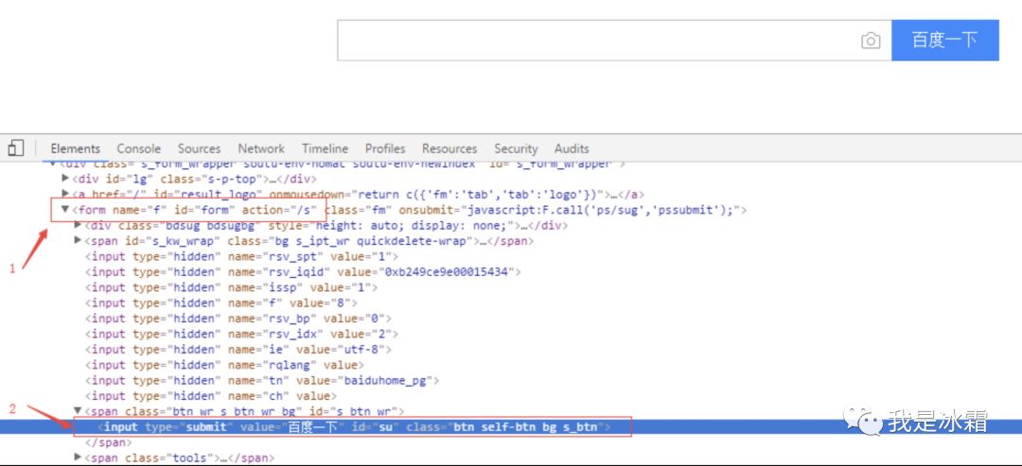
Task: Collapse the s_btn_wr span node
Action: click(79, 410)
